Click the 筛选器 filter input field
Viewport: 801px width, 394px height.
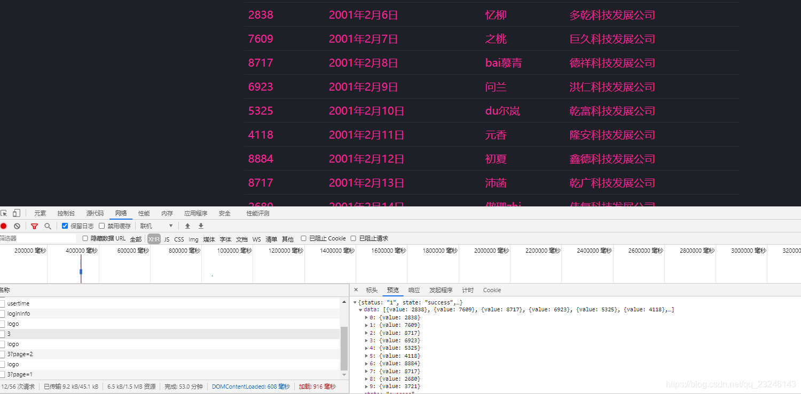coord(38,238)
